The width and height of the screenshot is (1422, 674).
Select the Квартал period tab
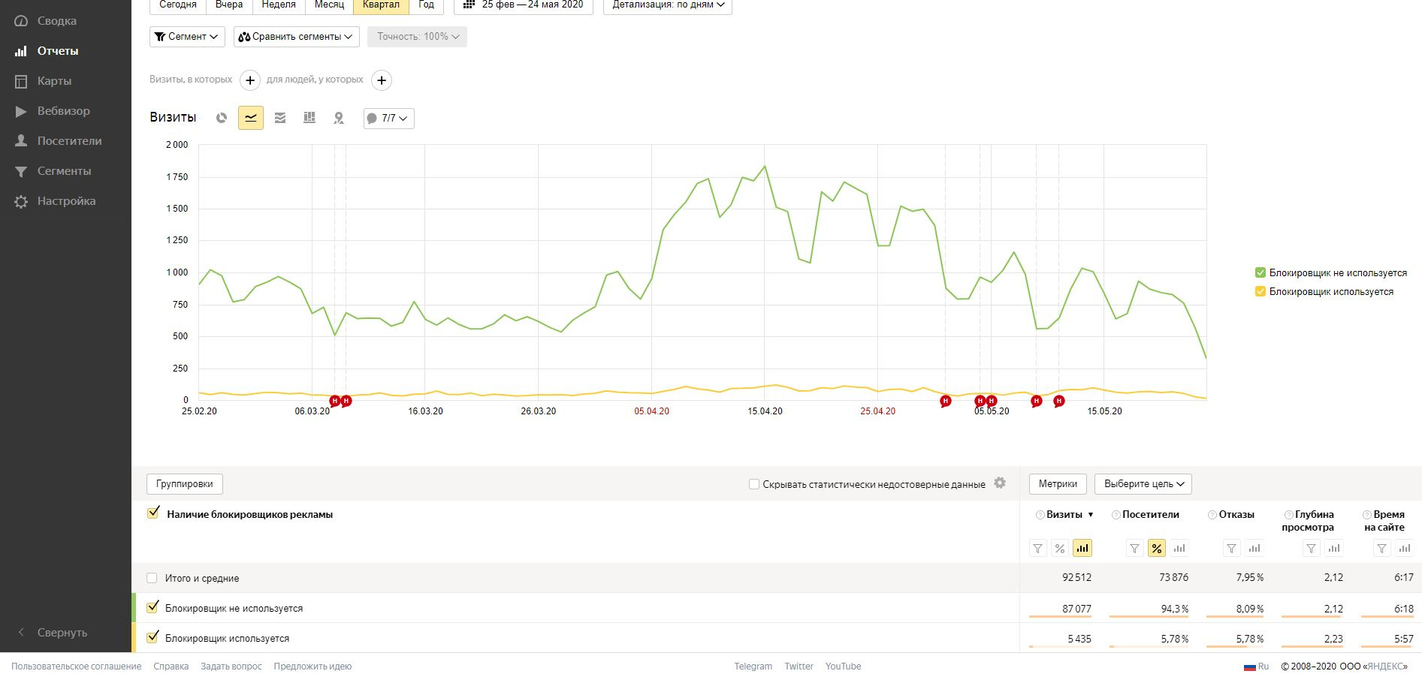381,5
